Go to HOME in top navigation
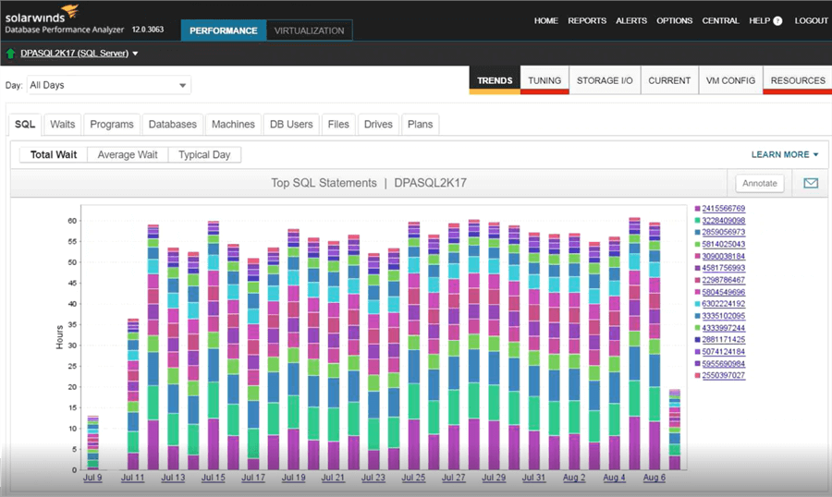This screenshot has height=497, width=832. click(546, 20)
